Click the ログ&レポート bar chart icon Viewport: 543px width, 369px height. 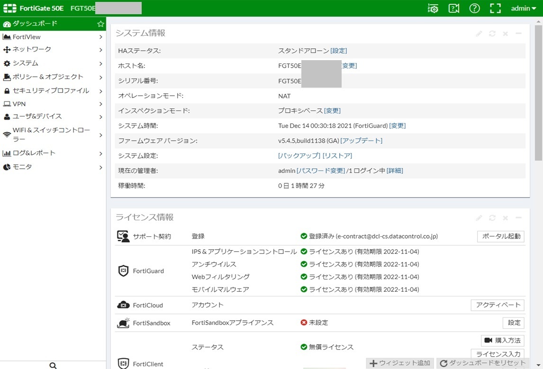[x=7, y=153]
